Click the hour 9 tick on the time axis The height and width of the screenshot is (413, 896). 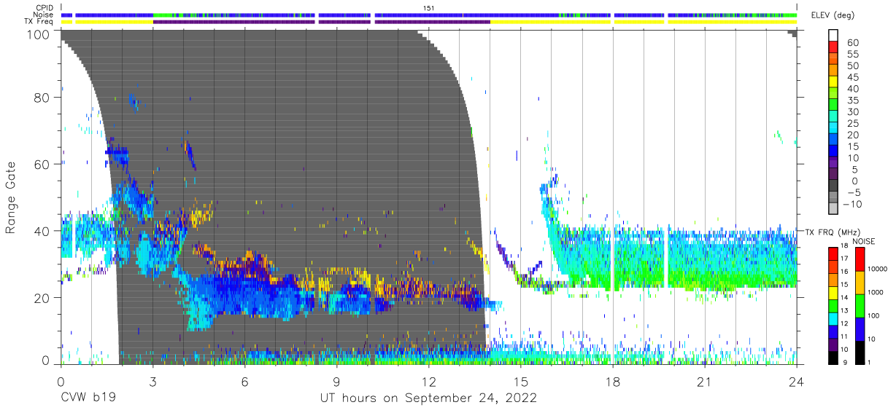(336, 382)
